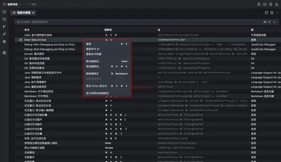This screenshot has width=281, height=162.
Task: Toggle sort by precedence in search bar
Action: click(270, 22)
